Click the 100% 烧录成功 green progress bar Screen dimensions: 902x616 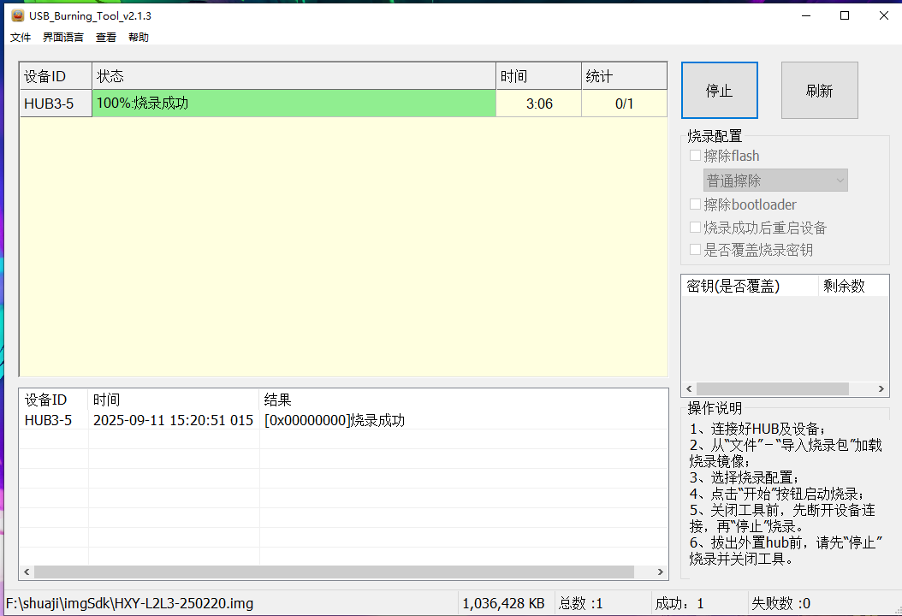pos(294,104)
